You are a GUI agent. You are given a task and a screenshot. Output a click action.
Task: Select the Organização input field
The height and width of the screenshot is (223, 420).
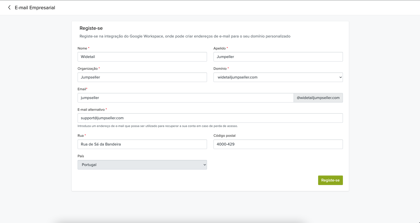click(142, 77)
